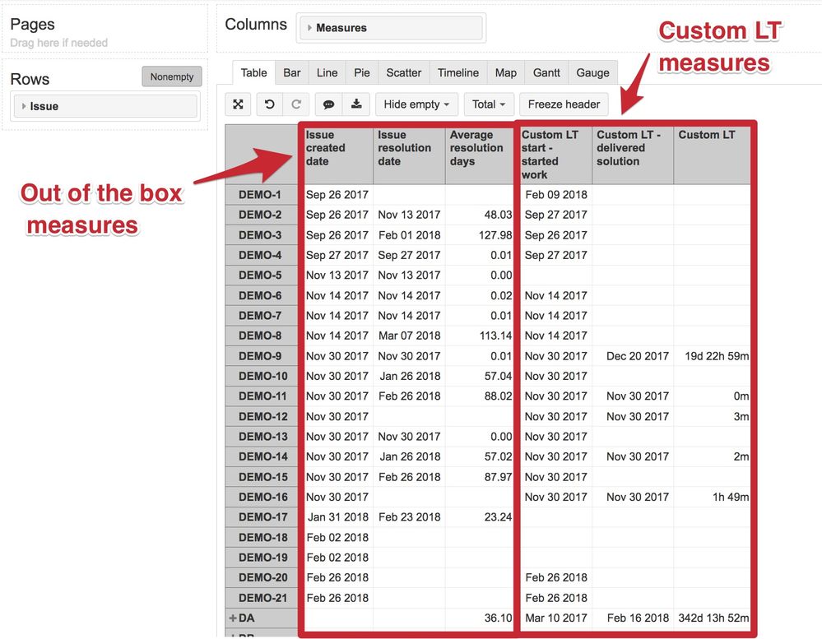Switch to the Bar chart tab
This screenshot has height=639, width=822.
click(292, 73)
